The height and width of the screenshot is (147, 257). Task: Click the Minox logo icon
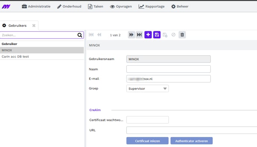coord(6,7)
